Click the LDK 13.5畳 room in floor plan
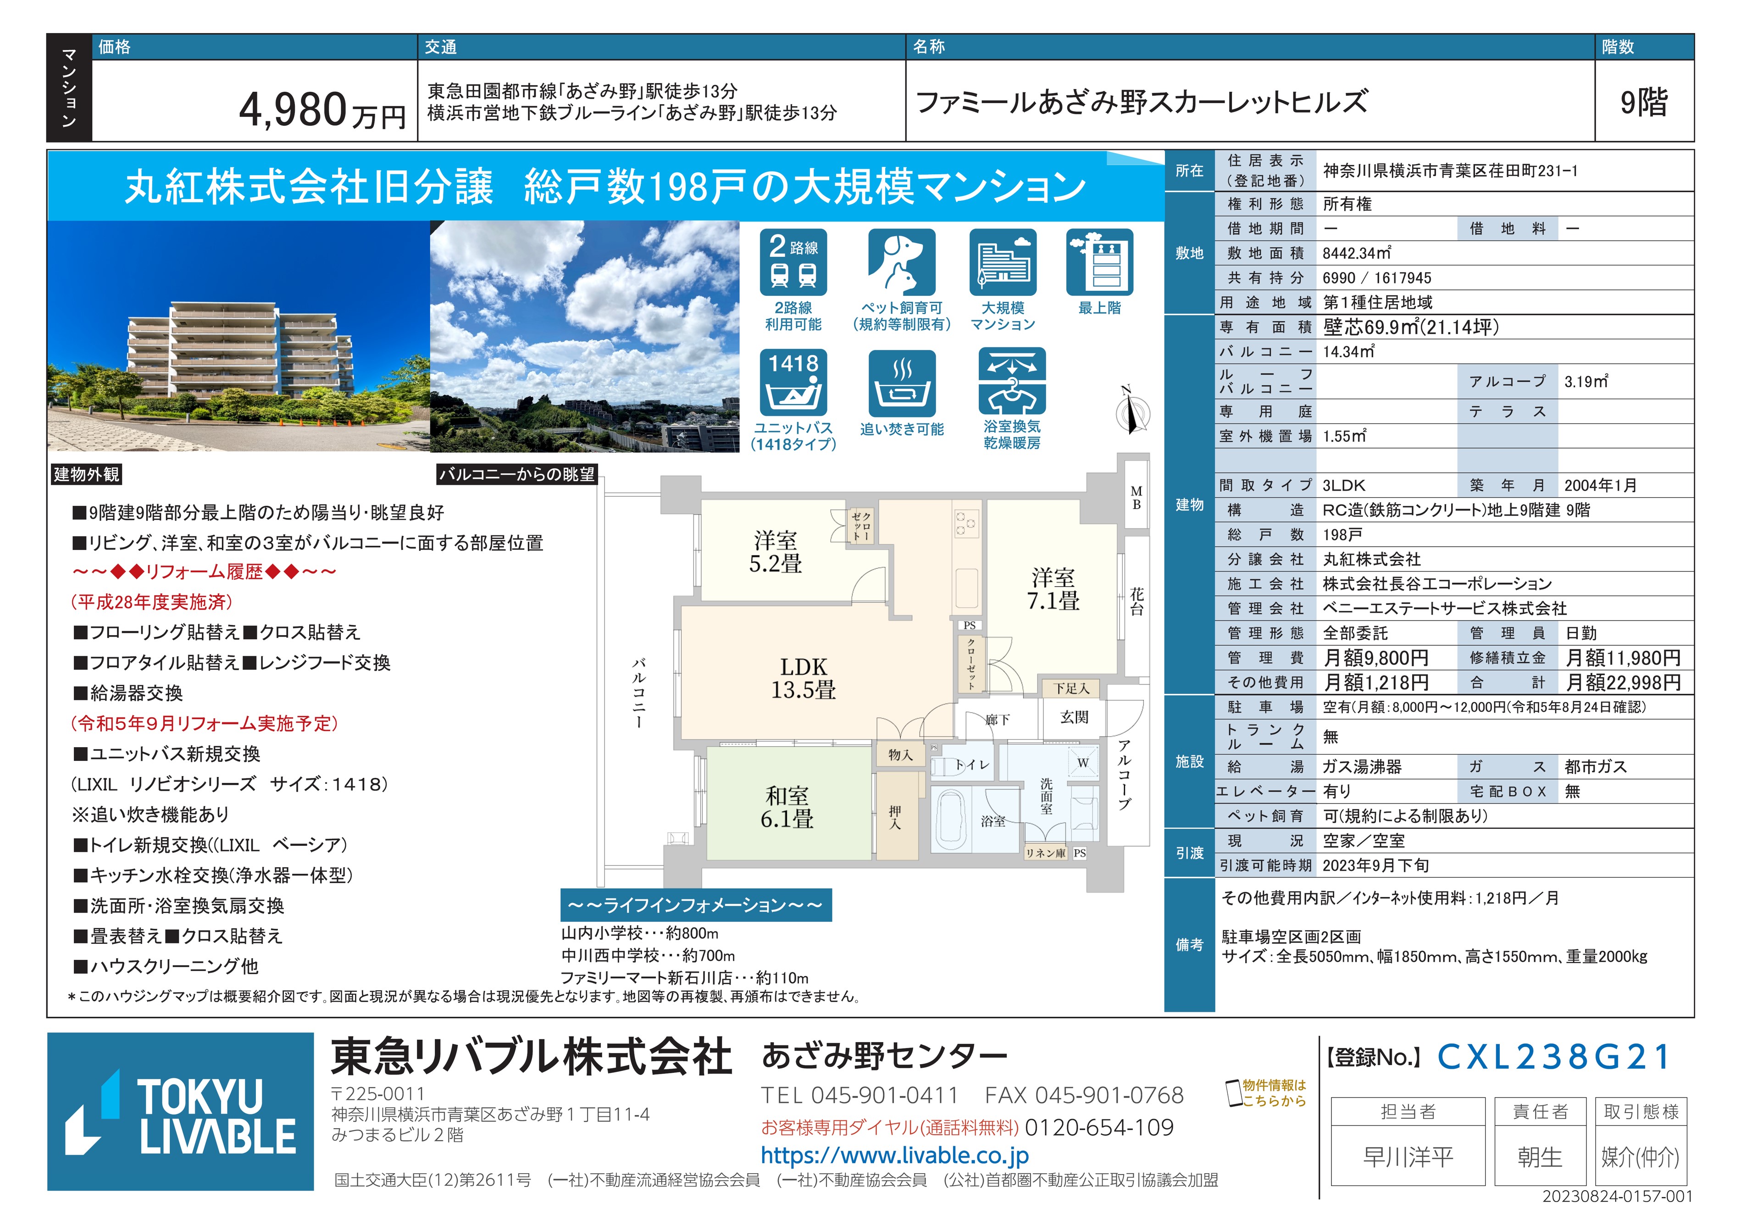Viewport: 1741px width, 1231px height. coord(804,677)
